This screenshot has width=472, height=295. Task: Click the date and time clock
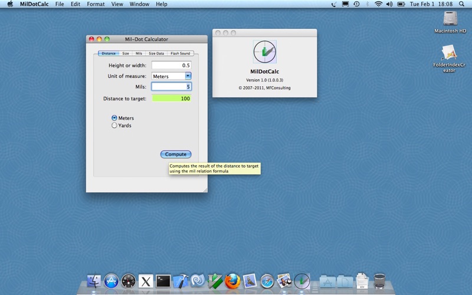tap(431, 4)
